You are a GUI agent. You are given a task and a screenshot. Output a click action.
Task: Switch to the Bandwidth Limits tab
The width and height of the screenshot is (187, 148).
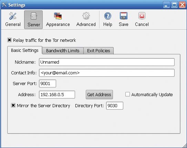click(x=63, y=50)
